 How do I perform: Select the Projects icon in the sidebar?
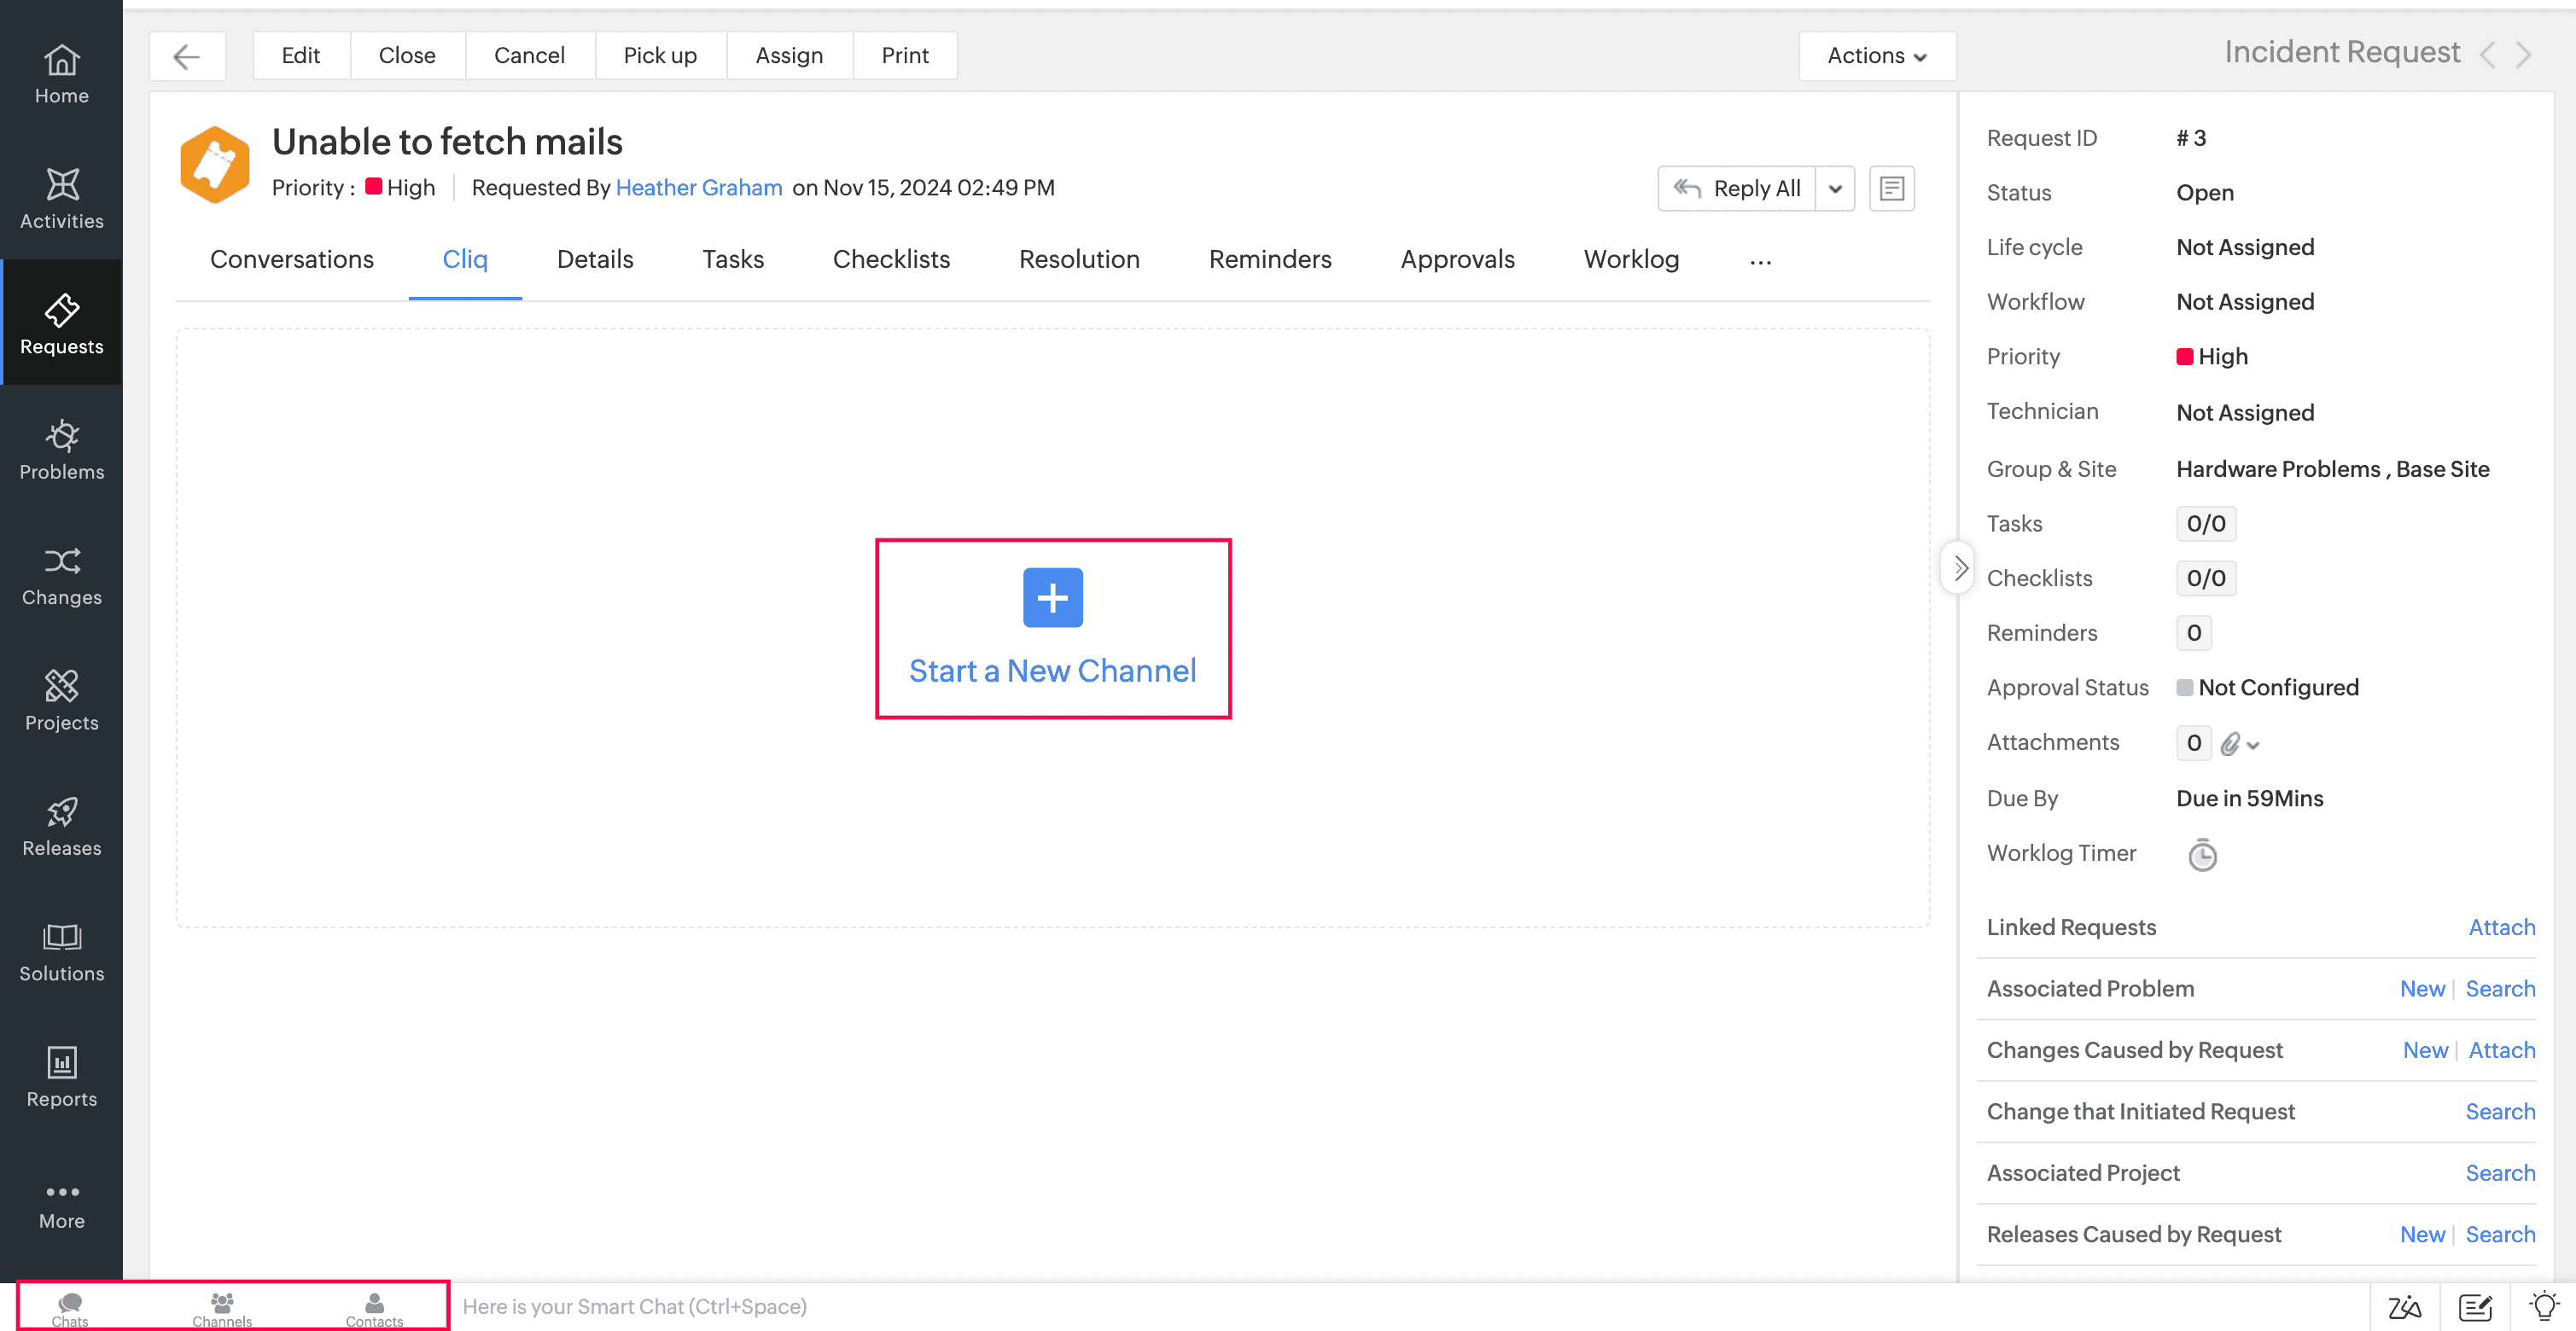point(61,699)
